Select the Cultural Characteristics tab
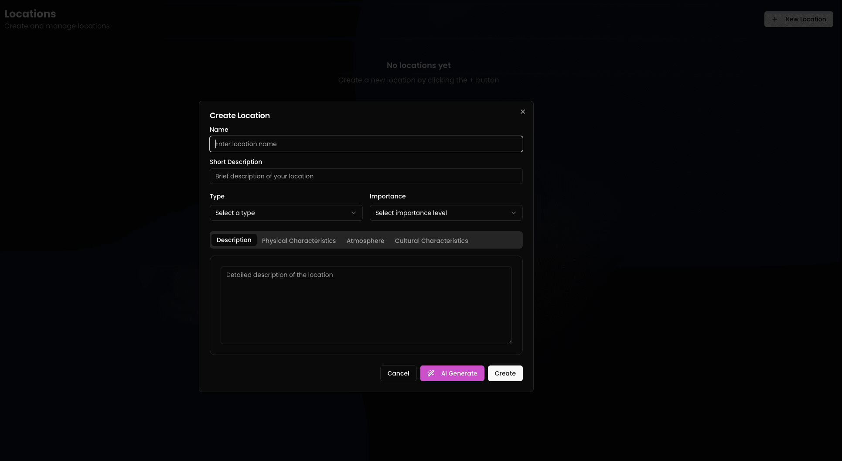 [431, 241]
